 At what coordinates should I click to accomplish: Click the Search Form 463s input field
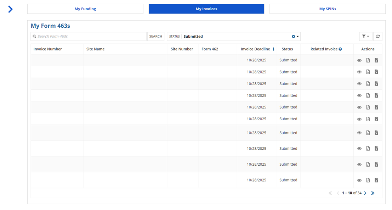(x=89, y=36)
